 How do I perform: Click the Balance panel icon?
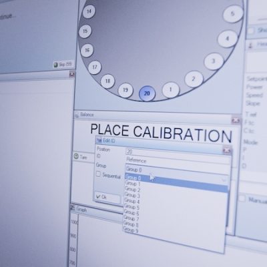(77, 115)
